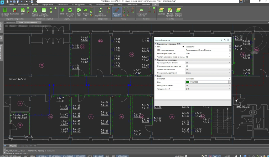This screenshot has width=269, height=157.
Task: Toggle ОРТО mode in status bar
Action: pos(89,156)
